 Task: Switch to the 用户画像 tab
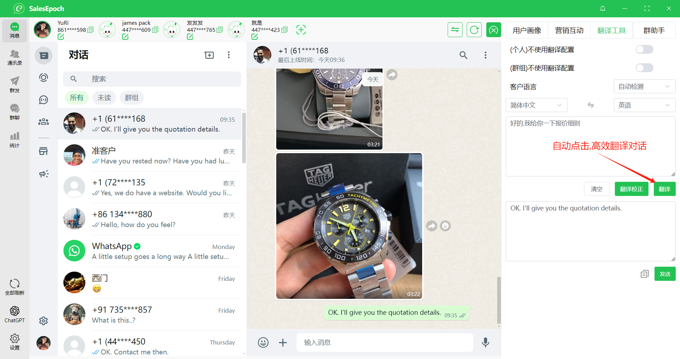pos(527,30)
